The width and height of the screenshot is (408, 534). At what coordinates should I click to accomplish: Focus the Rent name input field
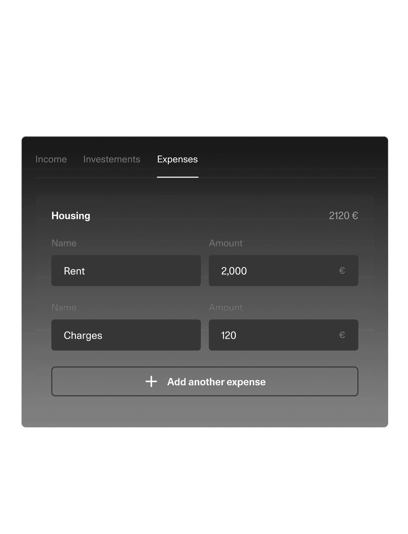pos(126,271)
